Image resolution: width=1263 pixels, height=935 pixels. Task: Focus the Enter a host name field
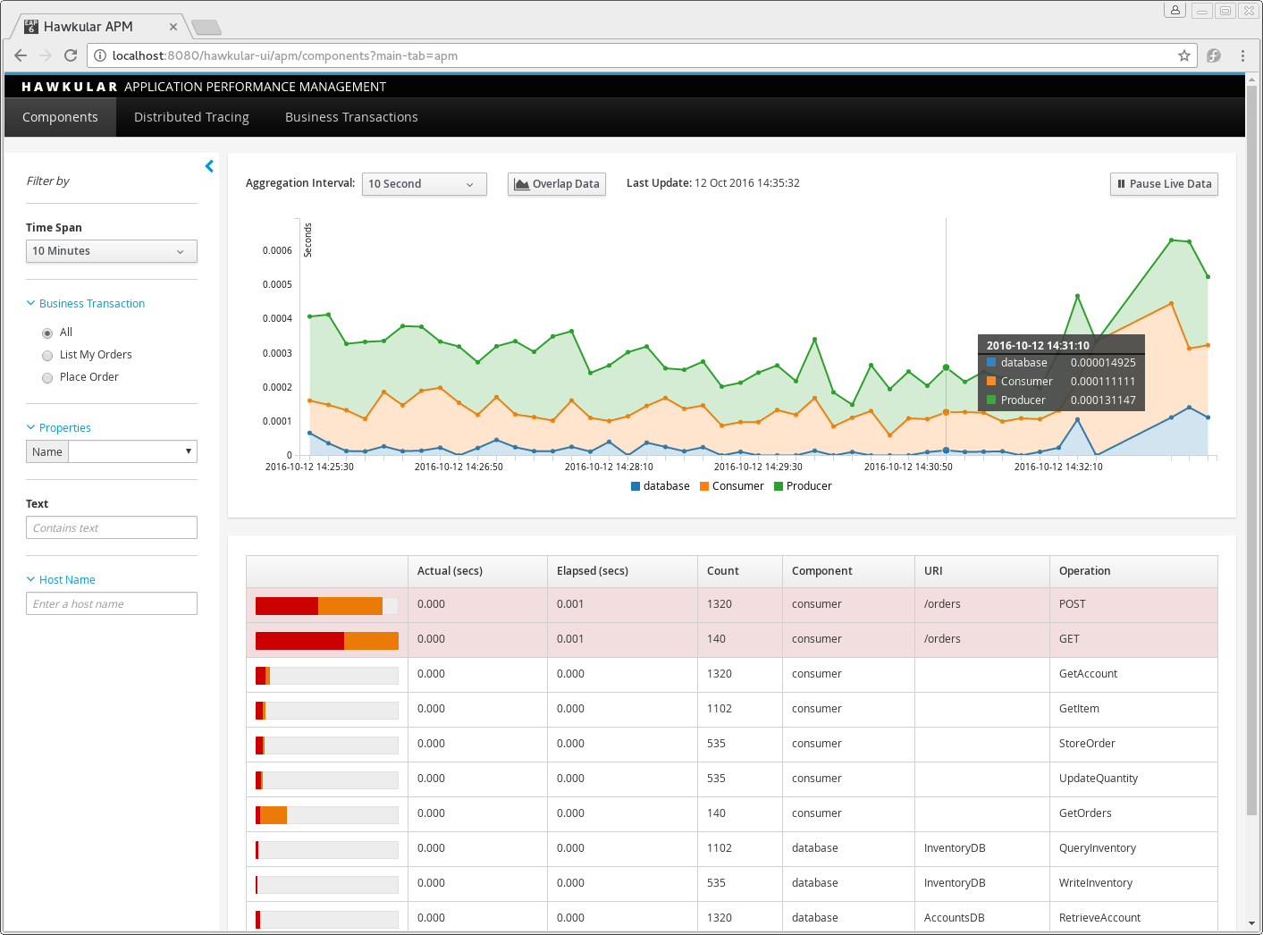pos(112,603)
